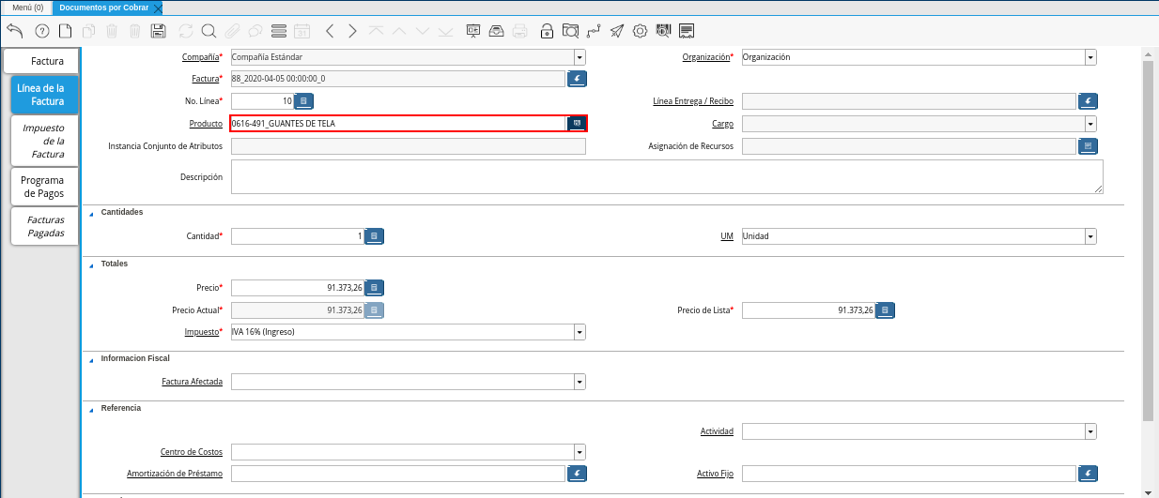Open the Producto search button
The height and width of the screenshot is (498, 1159).
click(577, 124)
